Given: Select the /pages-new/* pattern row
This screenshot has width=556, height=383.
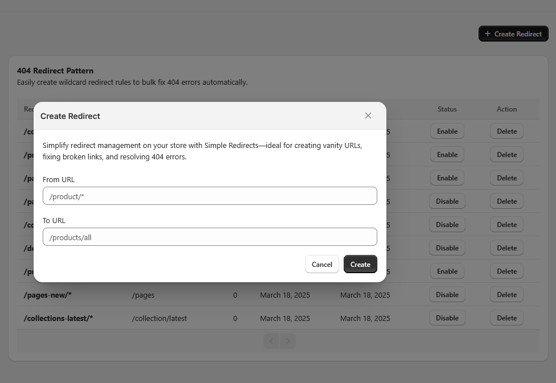Looking at the screenshot, I should [x=48, y=295].
